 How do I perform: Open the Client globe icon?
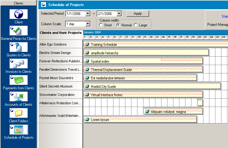(x=19, y=14)
